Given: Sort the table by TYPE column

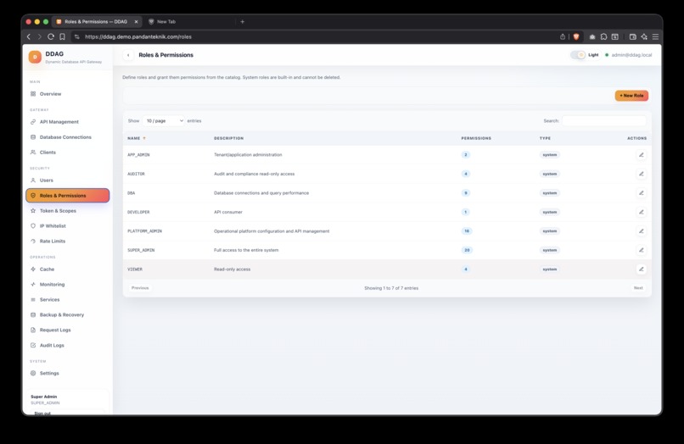Looking at the screenshot, I should coord(545,138).
